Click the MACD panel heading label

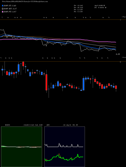pyautogui.click(x=7, y=125)
